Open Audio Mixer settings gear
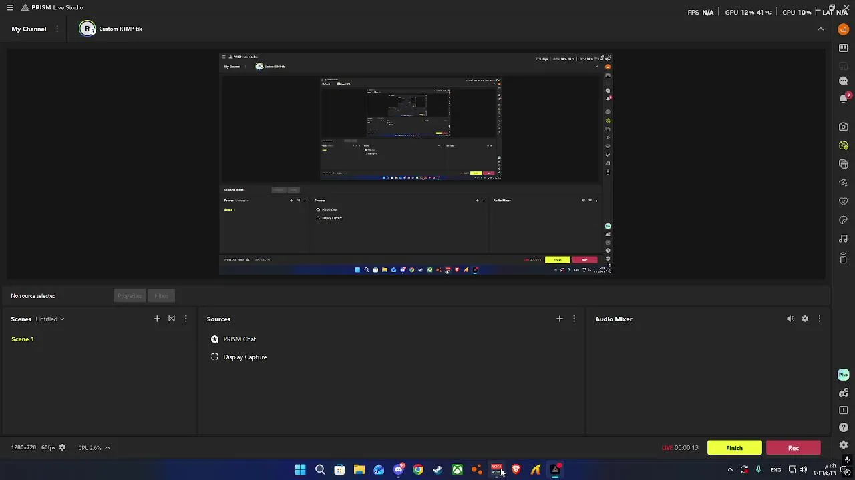This screenshot has width=855, height=480. click(x=805, y=319)
